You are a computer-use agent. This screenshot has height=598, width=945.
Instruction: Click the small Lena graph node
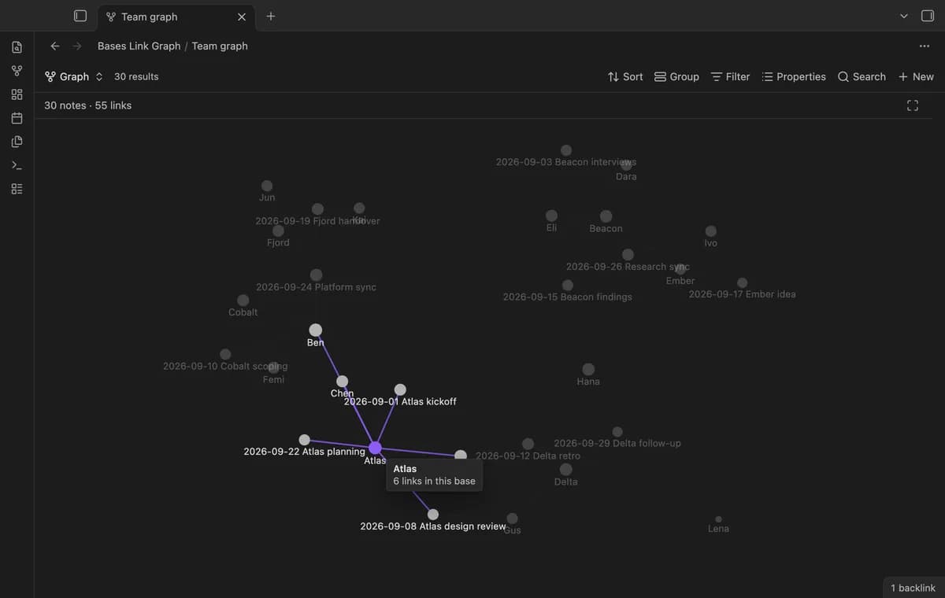coord(718,519)
